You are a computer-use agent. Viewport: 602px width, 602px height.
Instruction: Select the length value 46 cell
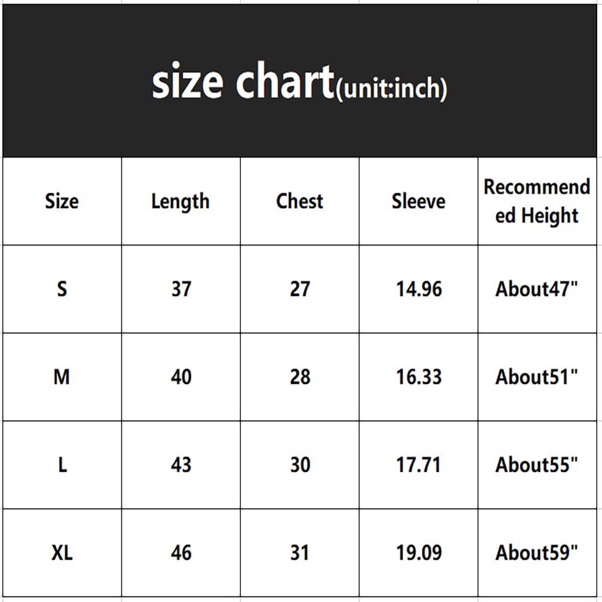tap(181, 553)
